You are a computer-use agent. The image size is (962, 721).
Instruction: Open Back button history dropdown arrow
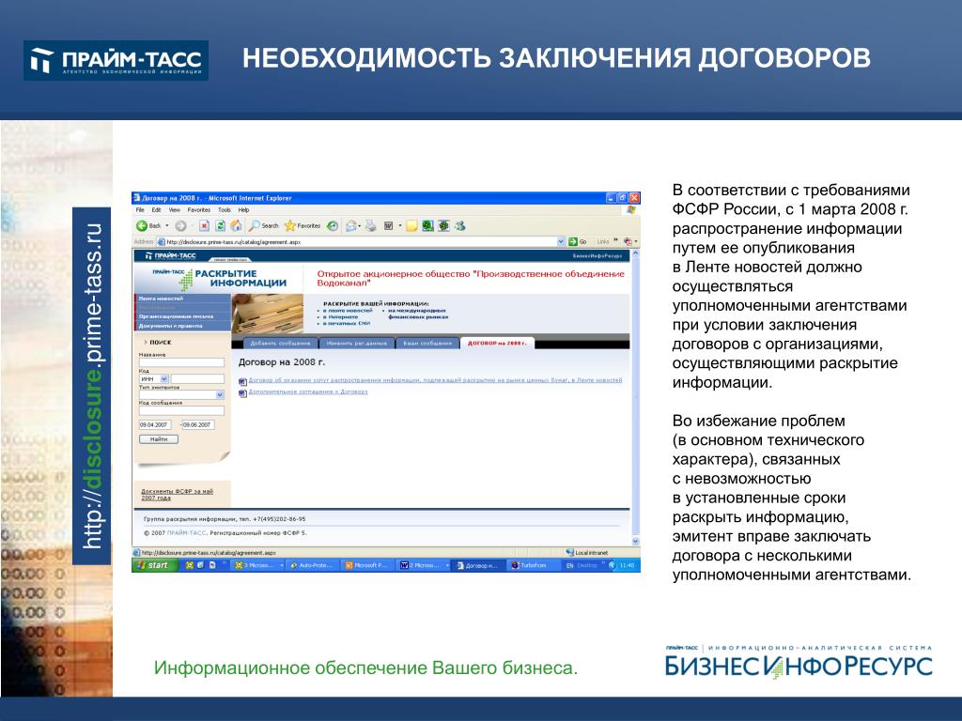click(167, 225)
